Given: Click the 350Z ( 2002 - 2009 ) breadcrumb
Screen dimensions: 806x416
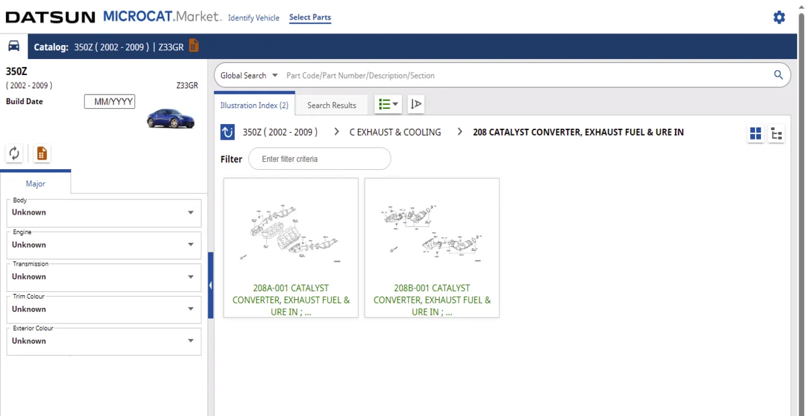Looking at the screenshot, I should pos(280,132).
